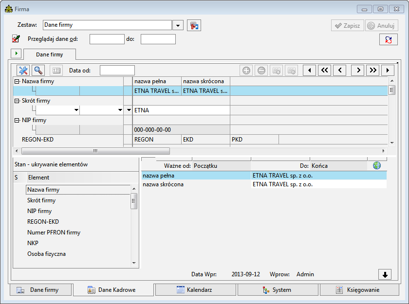Click the REGON column header cell
The width and height of the screenshot is (409, 304).
[x=157, y=140]
